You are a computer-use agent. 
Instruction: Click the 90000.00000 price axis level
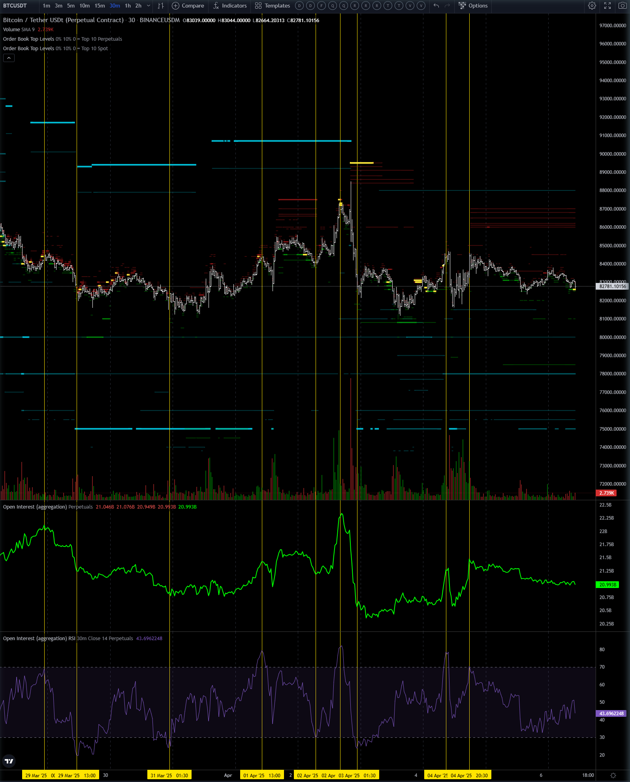pos(613,154)
